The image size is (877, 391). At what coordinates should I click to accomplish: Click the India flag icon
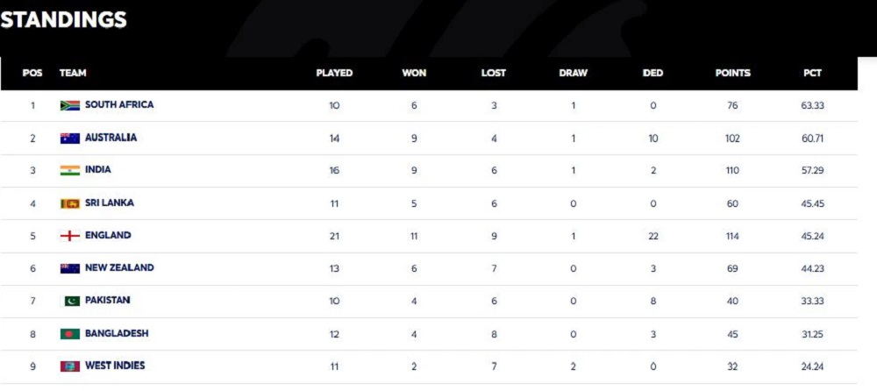[69, 170]
